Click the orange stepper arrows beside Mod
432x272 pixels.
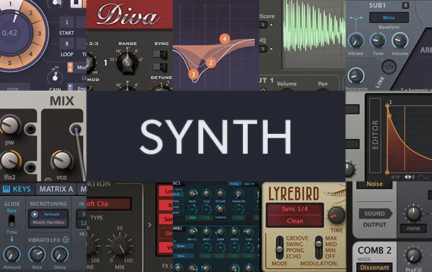70,67
